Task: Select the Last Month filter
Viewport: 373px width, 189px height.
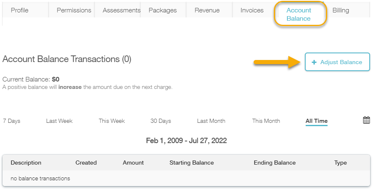Action: tap(211, 121)
